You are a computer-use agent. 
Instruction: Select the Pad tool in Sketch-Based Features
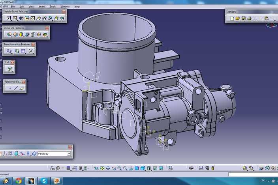click(x=9, y=18)
